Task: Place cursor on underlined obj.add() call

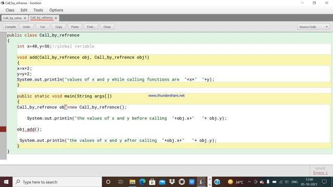Action: point(29,129)
